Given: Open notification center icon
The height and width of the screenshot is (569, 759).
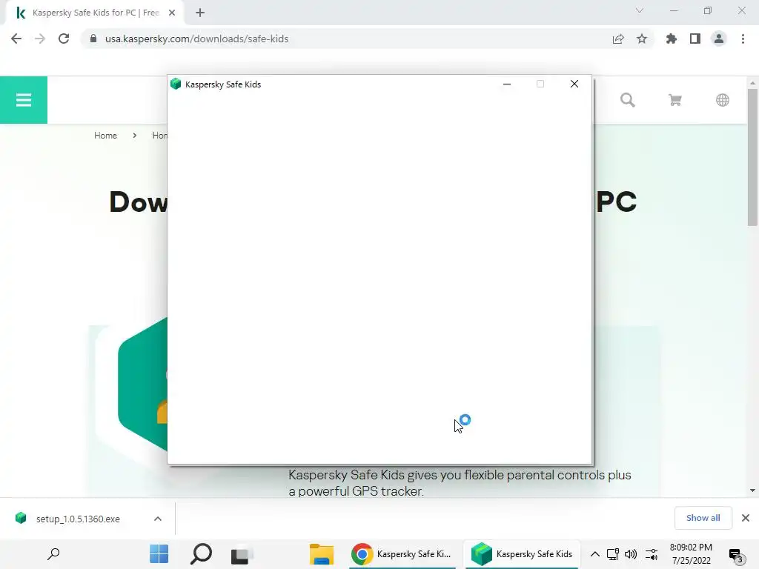Looking at the screenshot, I should pyautogui.click(x=735, y=556).
